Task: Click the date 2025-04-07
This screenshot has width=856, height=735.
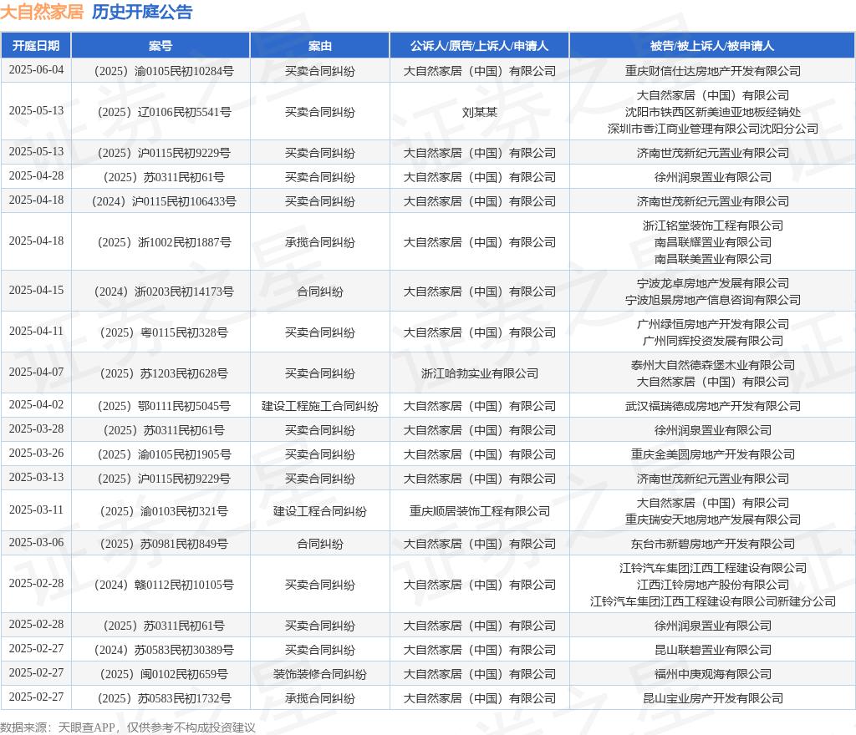Action: click(36, 373)
